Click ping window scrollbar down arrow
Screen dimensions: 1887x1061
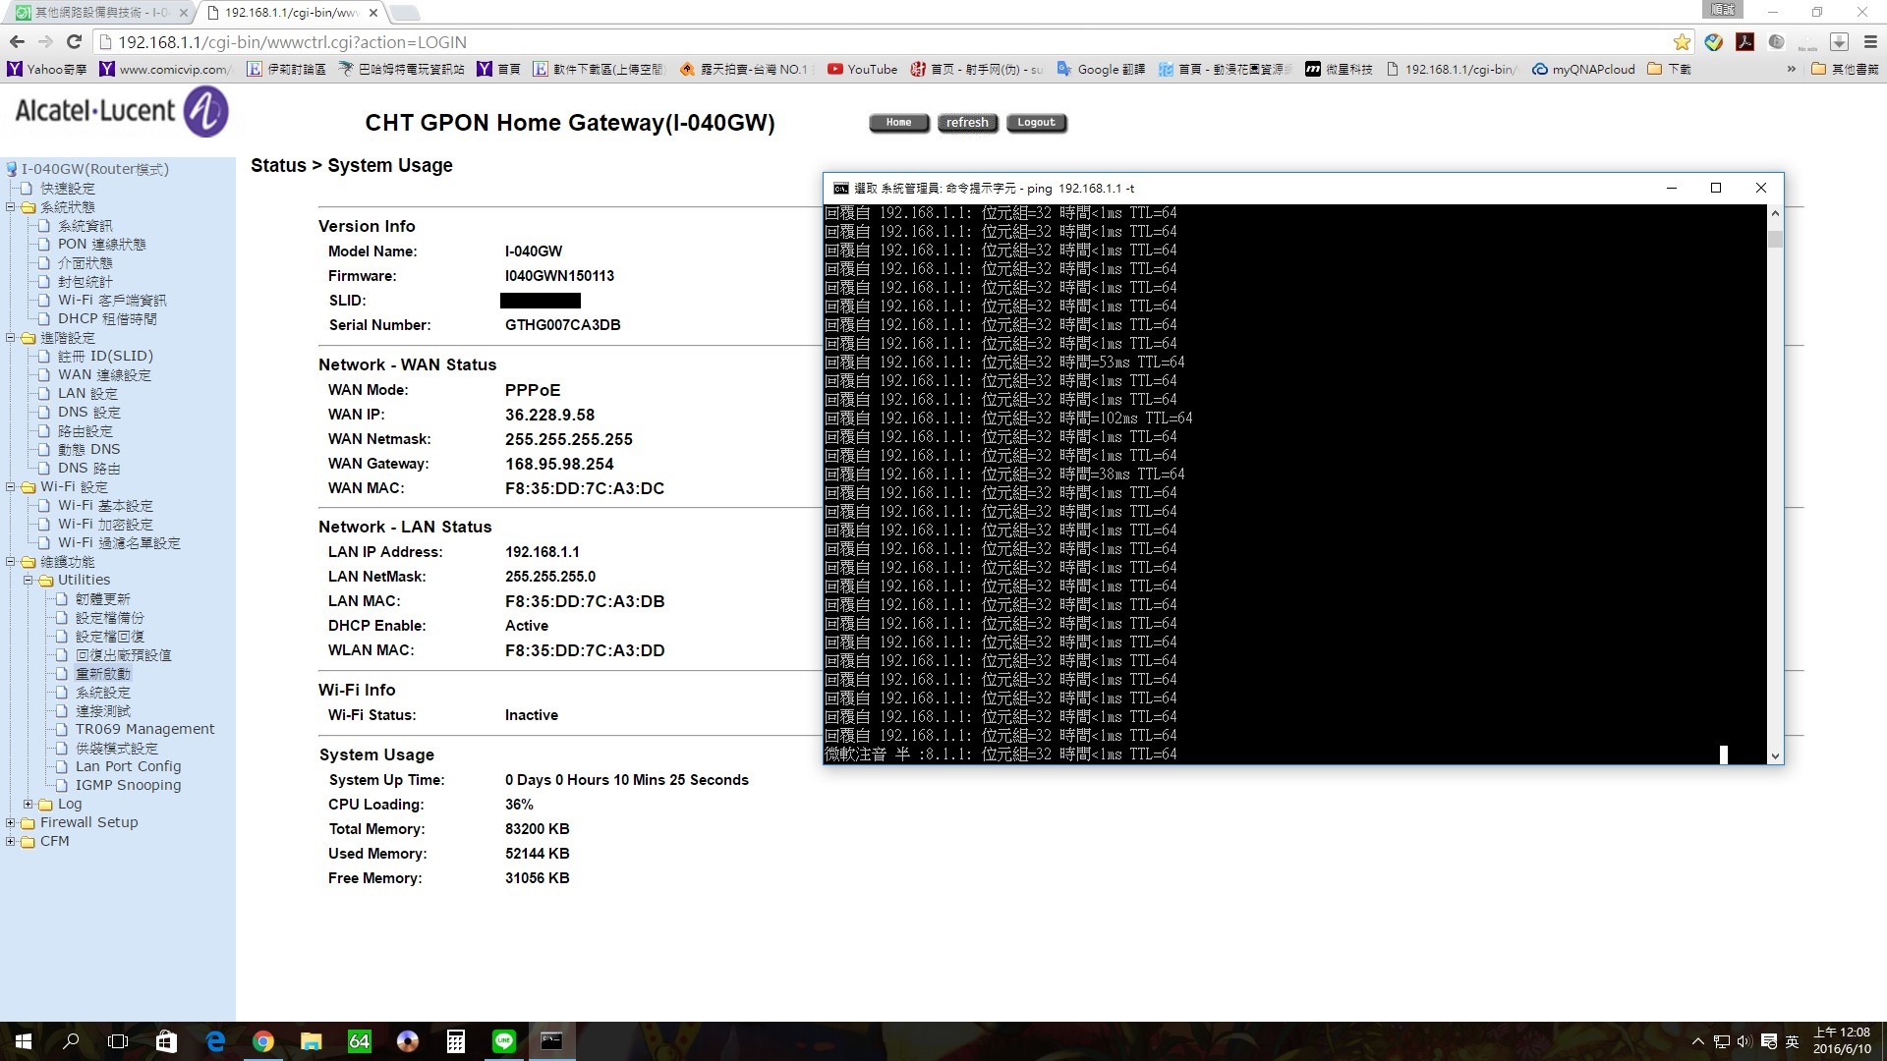(1775, 755)
